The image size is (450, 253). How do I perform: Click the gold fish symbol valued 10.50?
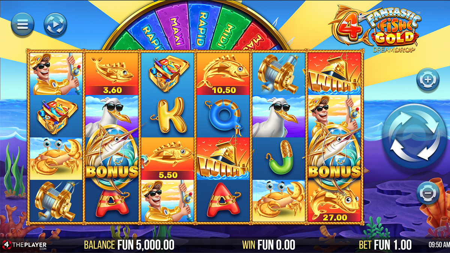(x=223, y=74)
